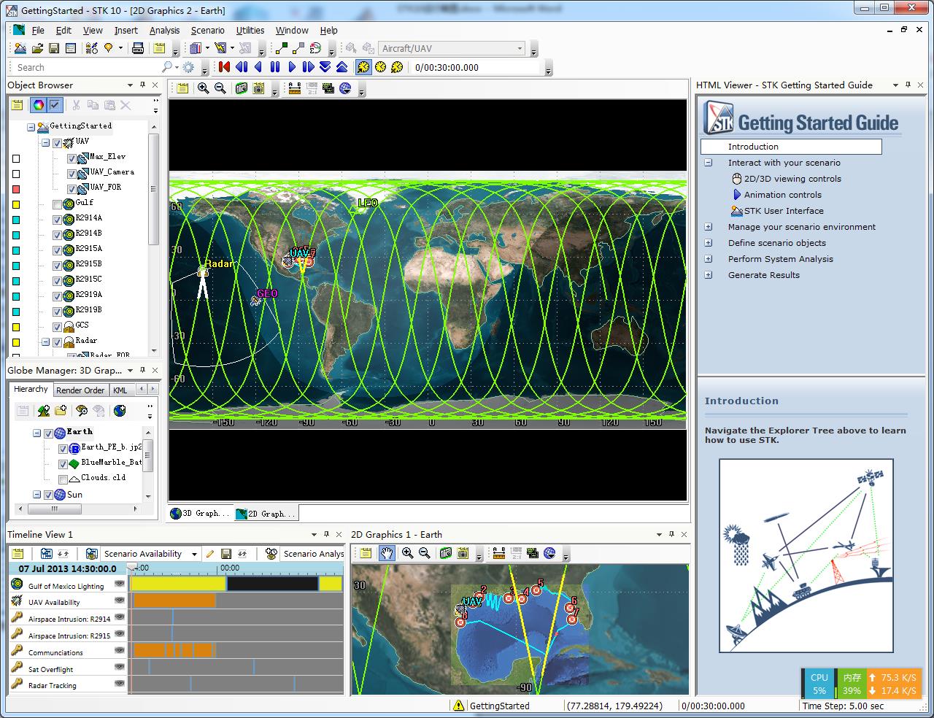Select the highlighted Normal Animation clock icon
The height and width of the screenshot is (718, 934).
363,67
